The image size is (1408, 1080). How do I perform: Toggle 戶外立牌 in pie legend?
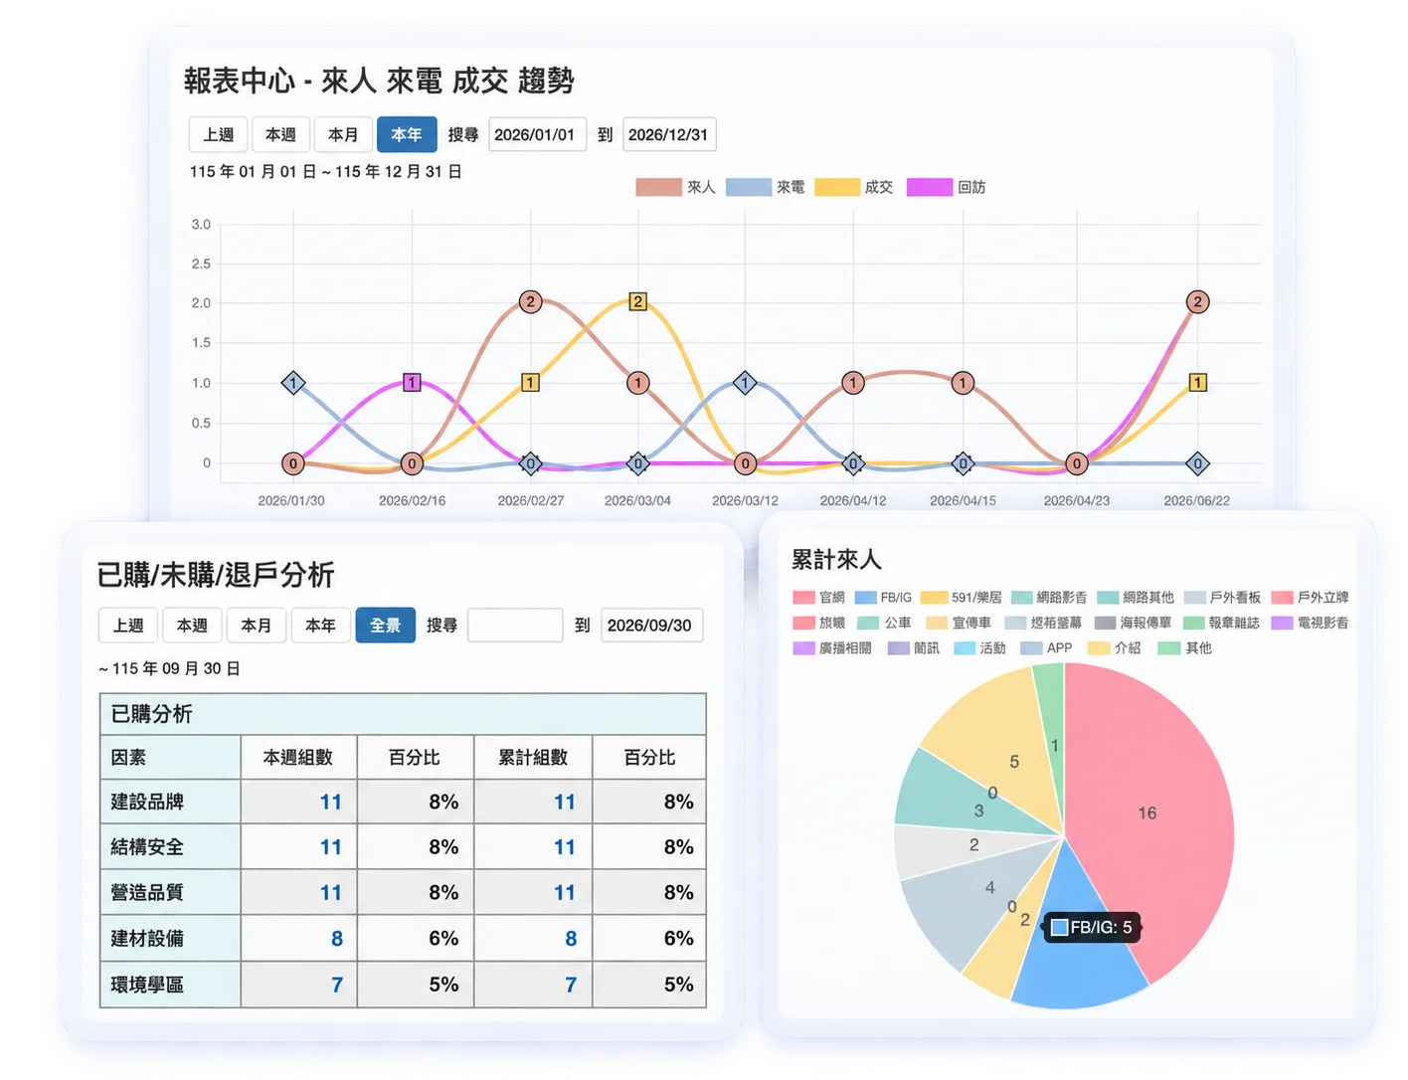tap(1310, 598)
